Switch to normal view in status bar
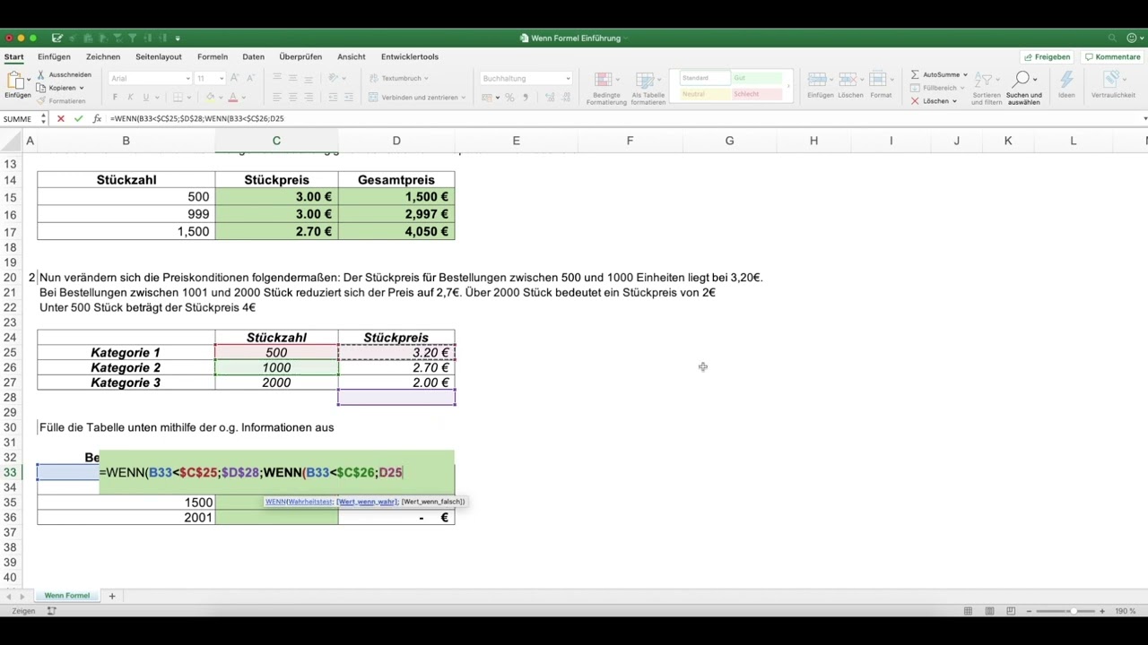 pos(969,611)
